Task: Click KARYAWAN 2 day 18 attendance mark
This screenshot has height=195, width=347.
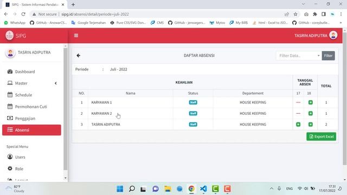Action: pos(311,113)
